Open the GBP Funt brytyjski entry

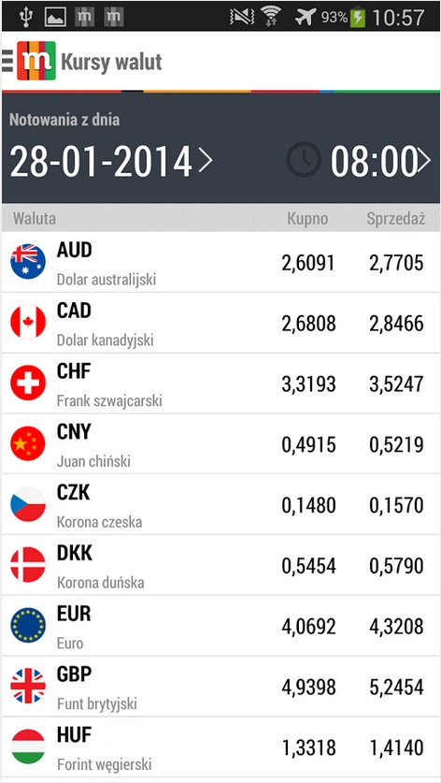(x=220, y=686)
